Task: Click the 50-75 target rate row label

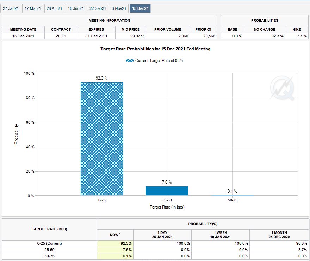Action: 49,256
